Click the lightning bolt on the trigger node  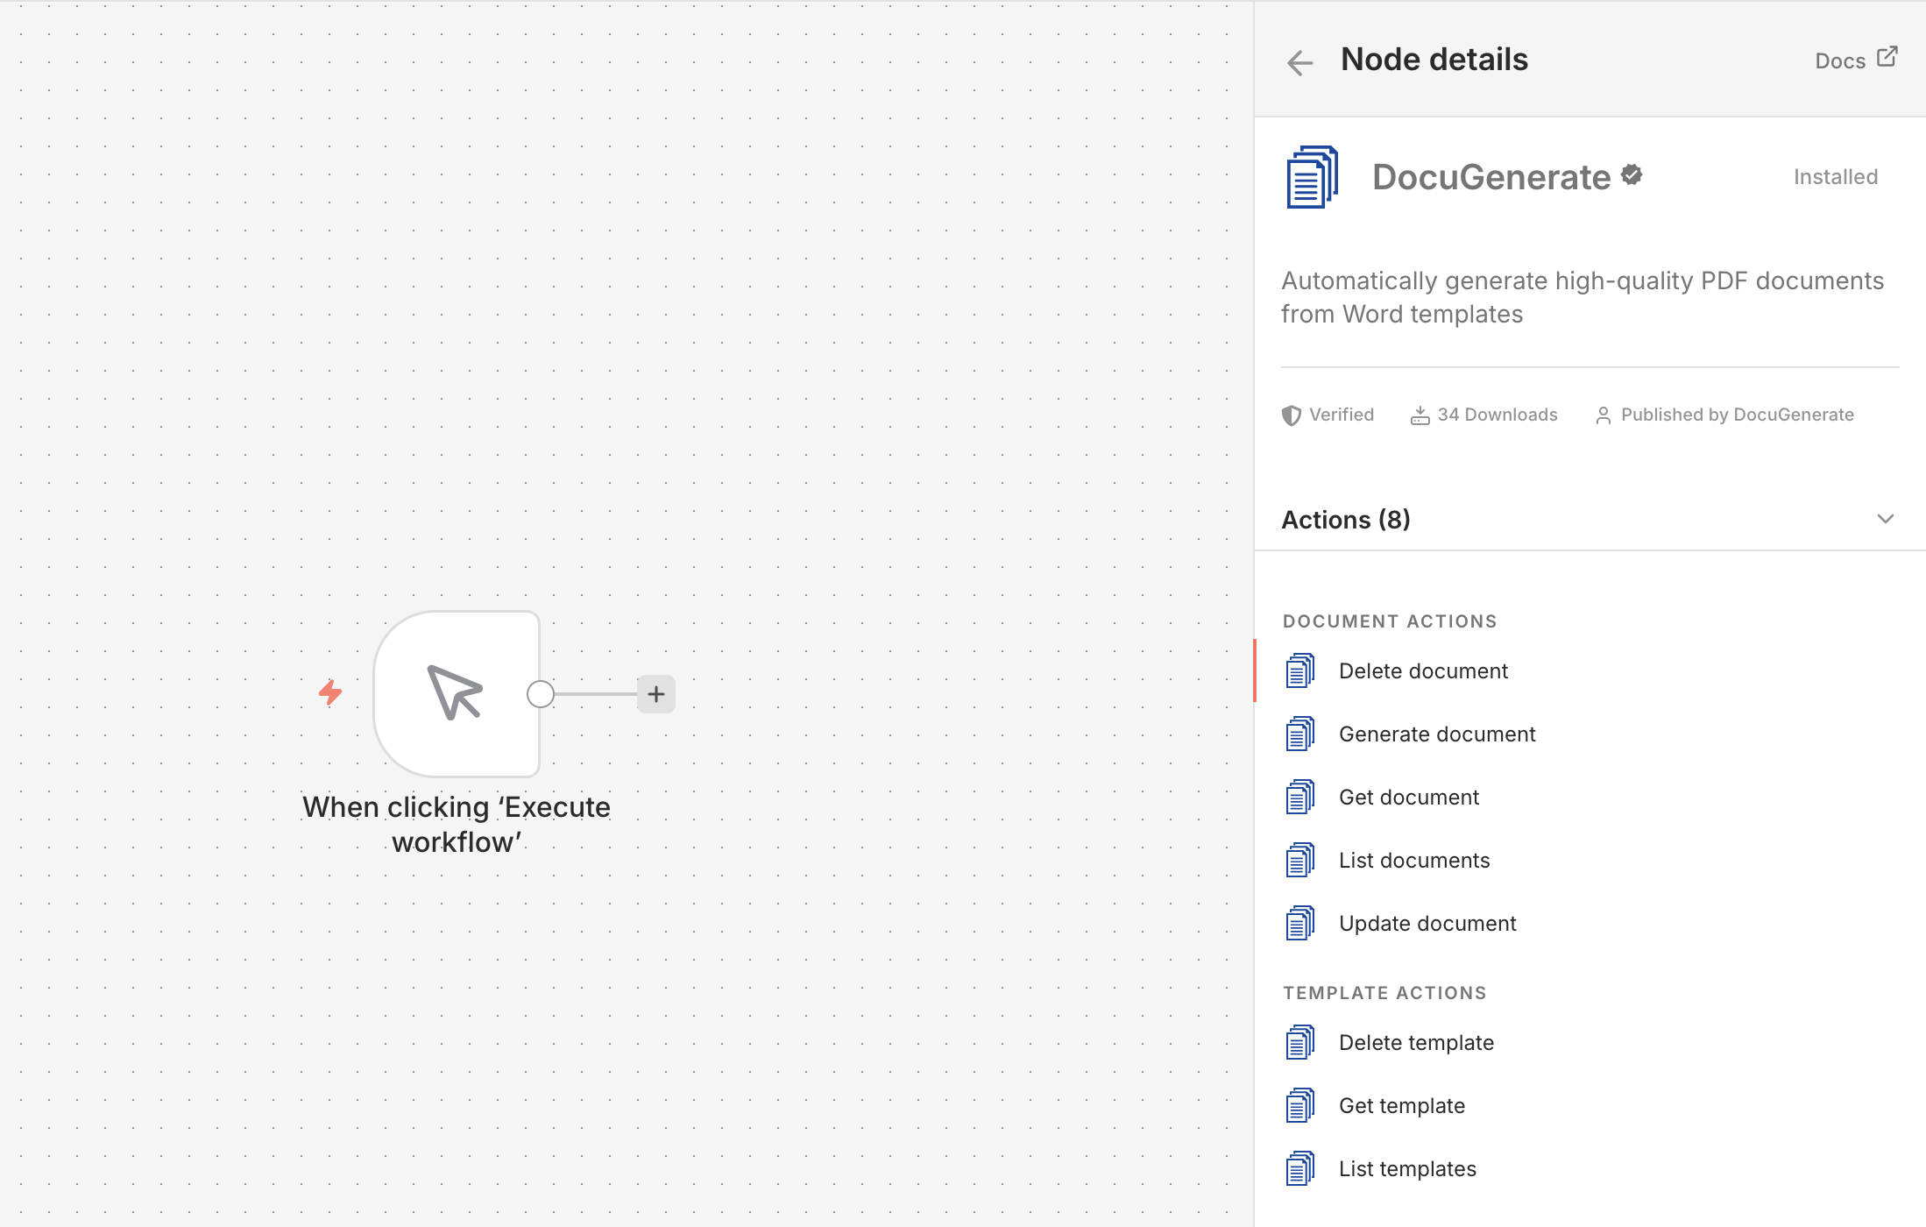331,692
